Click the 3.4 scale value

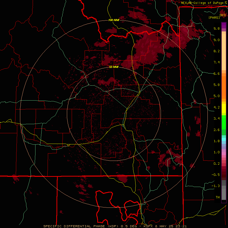217,119
